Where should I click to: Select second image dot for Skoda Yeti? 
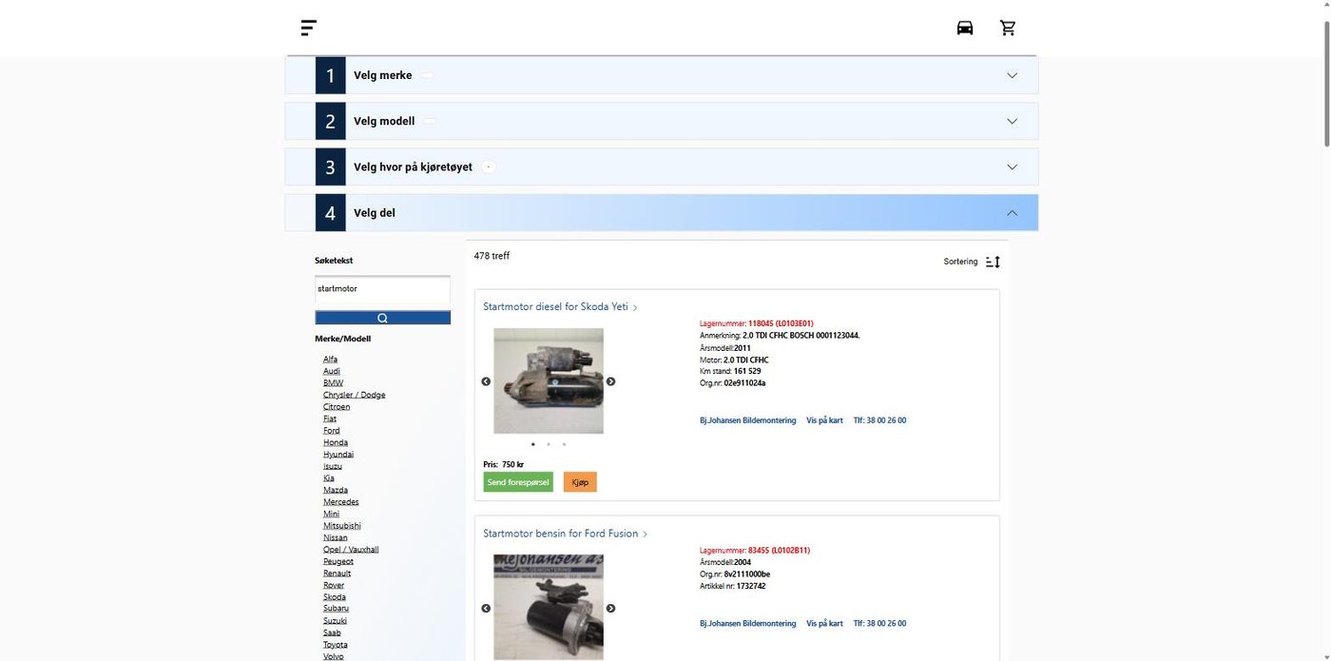549,444
